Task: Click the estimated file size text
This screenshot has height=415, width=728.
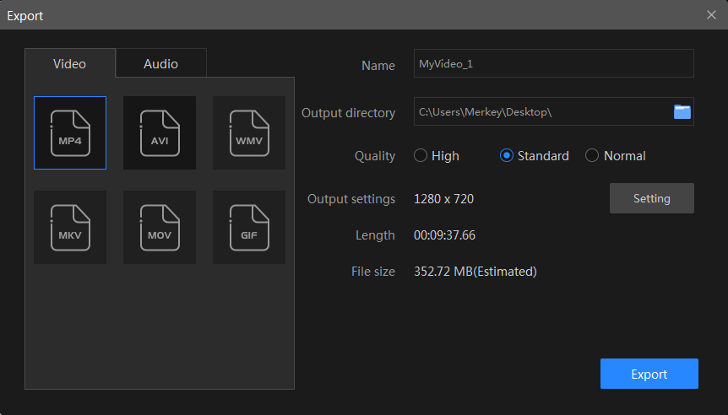Action: click(x=475, y=272)
